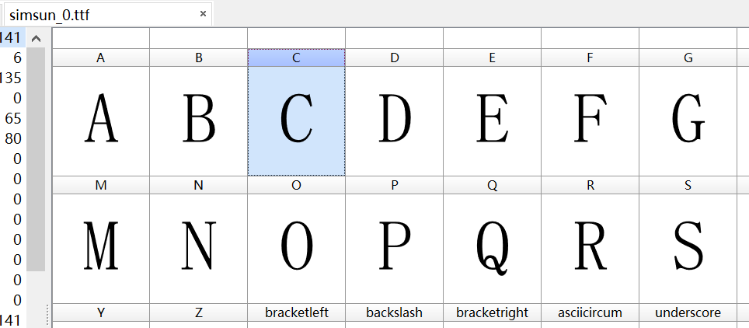Viewport: 749px width, 328px height.
Task: Select the glyph G cell
Action: pos(688,120)
